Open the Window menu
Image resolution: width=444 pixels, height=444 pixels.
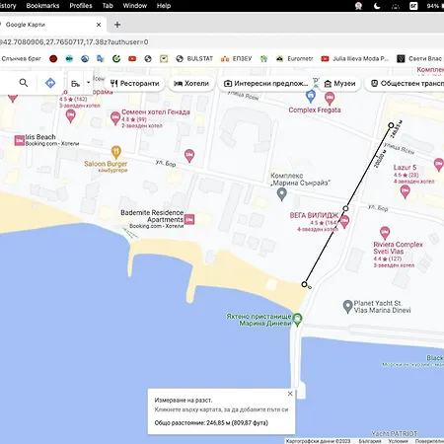click(135, 6)
